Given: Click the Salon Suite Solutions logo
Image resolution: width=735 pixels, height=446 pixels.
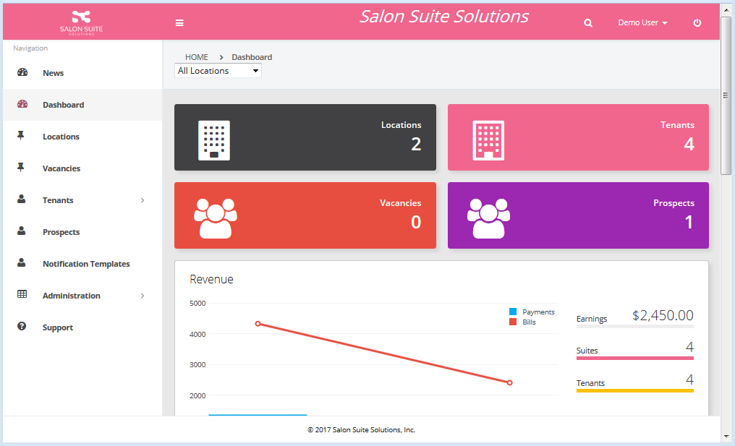Looking at the screenshot, I should pyautogui.click(x=82, y=22).
